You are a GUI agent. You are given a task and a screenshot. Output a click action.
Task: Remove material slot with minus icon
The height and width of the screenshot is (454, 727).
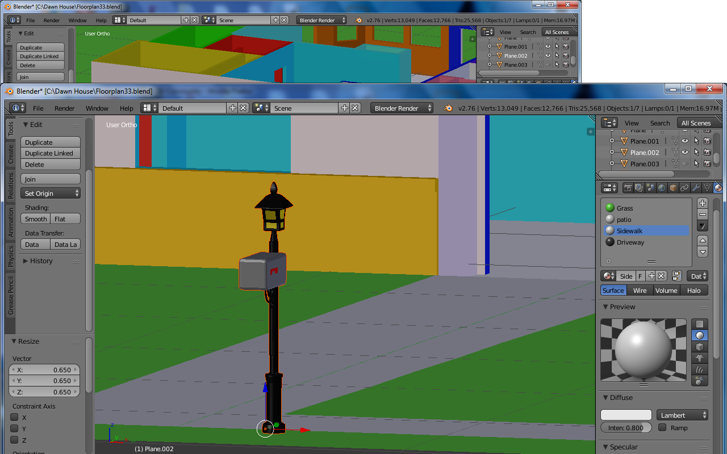[x=703, y=215]
